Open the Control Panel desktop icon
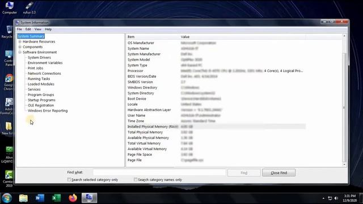The height and width of the screenshot is (204, 363). (9, 58)
